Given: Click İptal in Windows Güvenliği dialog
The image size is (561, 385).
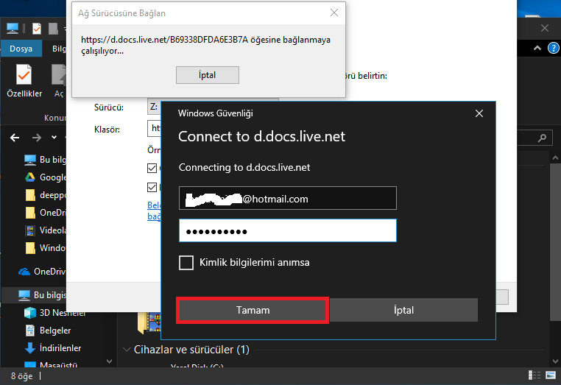Looking at the screenshot, I should tap(403, 310).
